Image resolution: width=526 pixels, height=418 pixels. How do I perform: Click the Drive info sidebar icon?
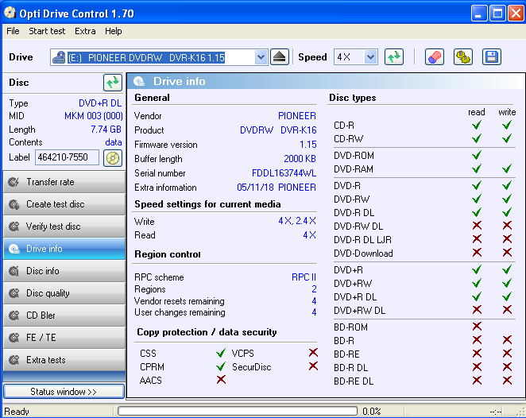tap(14, 249)
